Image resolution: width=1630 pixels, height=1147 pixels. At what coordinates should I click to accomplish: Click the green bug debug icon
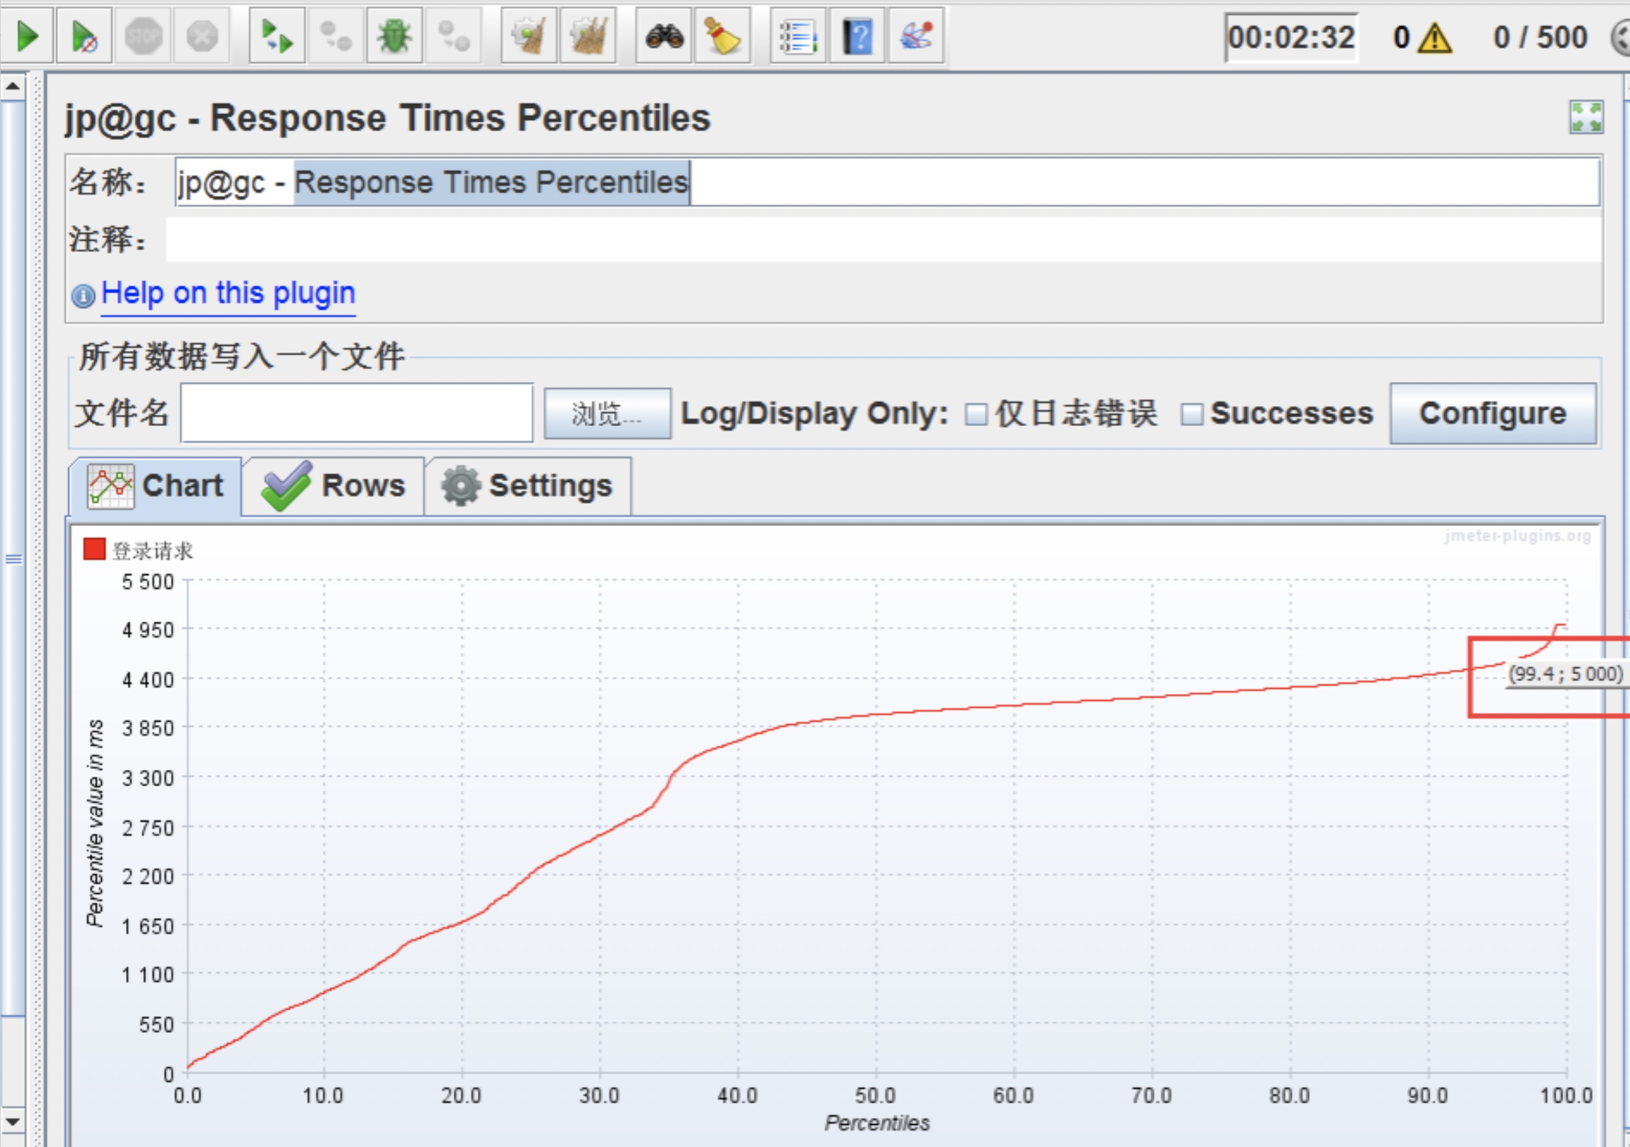tap(395, 36)
